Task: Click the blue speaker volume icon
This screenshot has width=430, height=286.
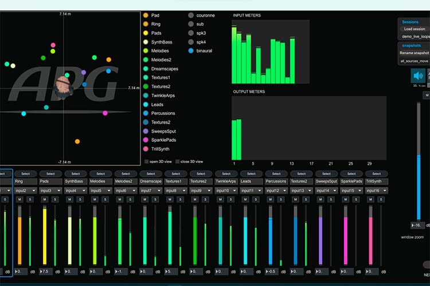Action: [x=418, y=76]
